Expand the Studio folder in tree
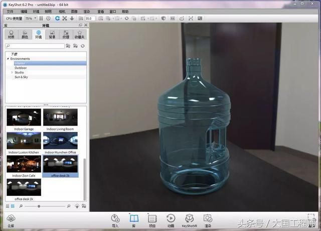Viewport: 321px width, 231px height. coord(12,72)
